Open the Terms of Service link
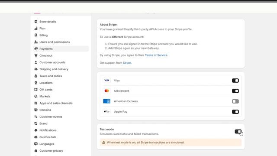The height and width of the screenshot is (156, 277). point(156,55)
